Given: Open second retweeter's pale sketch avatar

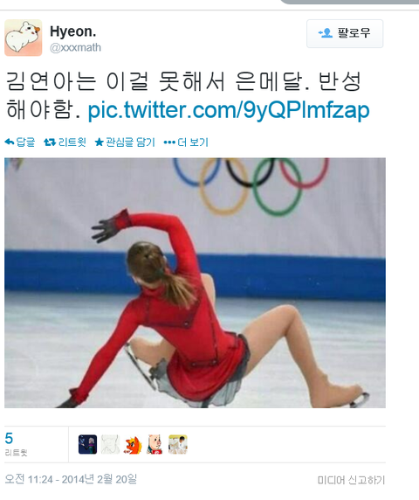Looking at the screenshot, I should click(110, 444).
